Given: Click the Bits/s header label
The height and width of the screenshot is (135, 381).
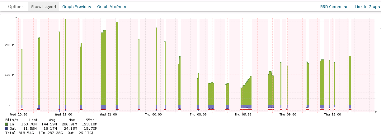Looking at the screenshot, I should point(12,120).
